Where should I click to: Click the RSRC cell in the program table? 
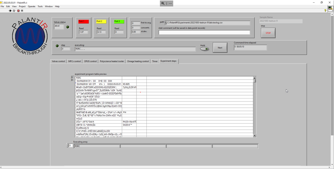pyautogui.click(x=99, y=78)
